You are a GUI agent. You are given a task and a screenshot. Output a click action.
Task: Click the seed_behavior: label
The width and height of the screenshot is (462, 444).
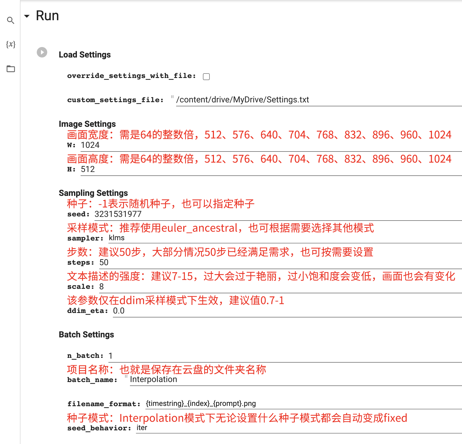tap(99, 428)
